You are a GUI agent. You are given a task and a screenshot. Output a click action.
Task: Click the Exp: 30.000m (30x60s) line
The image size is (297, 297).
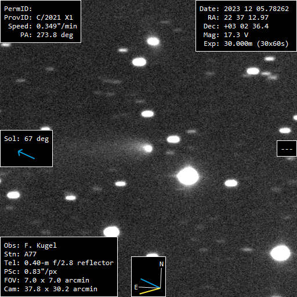[x=246, y=44]
